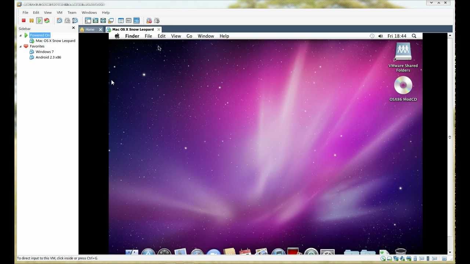The height and width of the screenshot is (264, 470).
Task: Open the Windows menu in VMware
Action: [89, 12]
